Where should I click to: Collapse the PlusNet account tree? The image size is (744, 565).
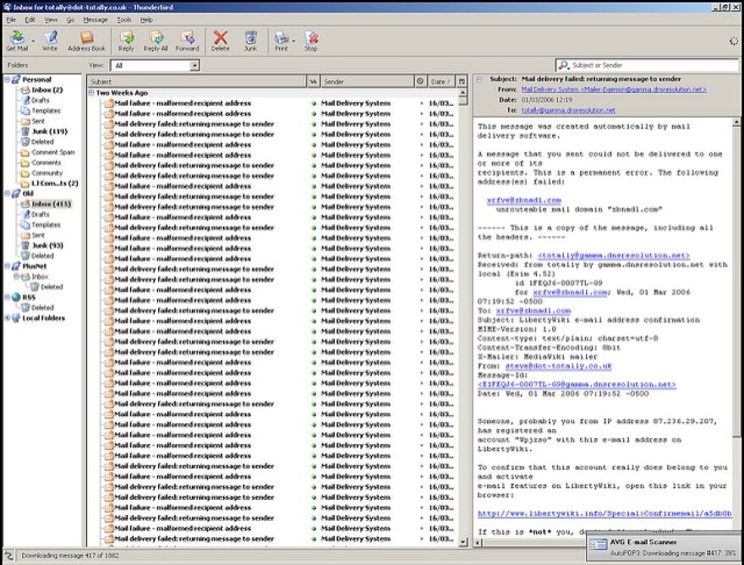tap(7, 266)
